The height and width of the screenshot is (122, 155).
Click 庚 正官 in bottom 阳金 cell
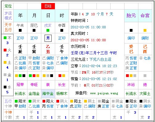[103, 106]
